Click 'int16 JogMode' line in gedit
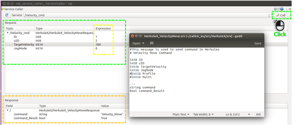294x125 pixels. (142, 70)
